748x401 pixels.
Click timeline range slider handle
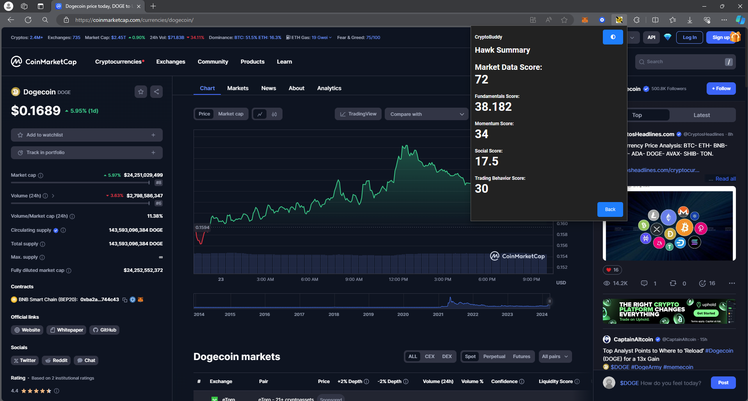(549, 301)
